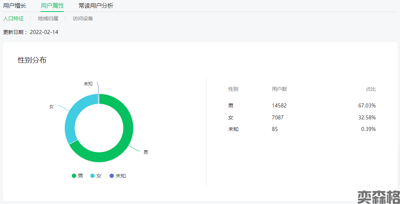The width and height of the screenshot is (400, 204).
Task: Select the 女 row percentage 32.58%
Action: tap(366, 118)
